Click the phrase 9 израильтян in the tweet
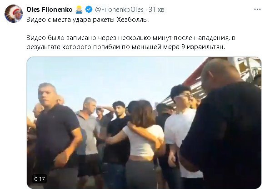Viewport: 265px width, 192px height. point(203,47)
